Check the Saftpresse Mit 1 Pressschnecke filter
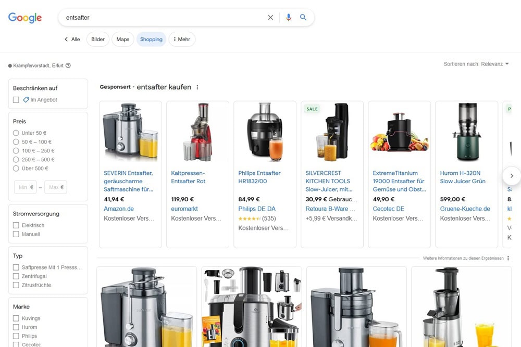This screenshot has width=521, height=347. (16, 267)
